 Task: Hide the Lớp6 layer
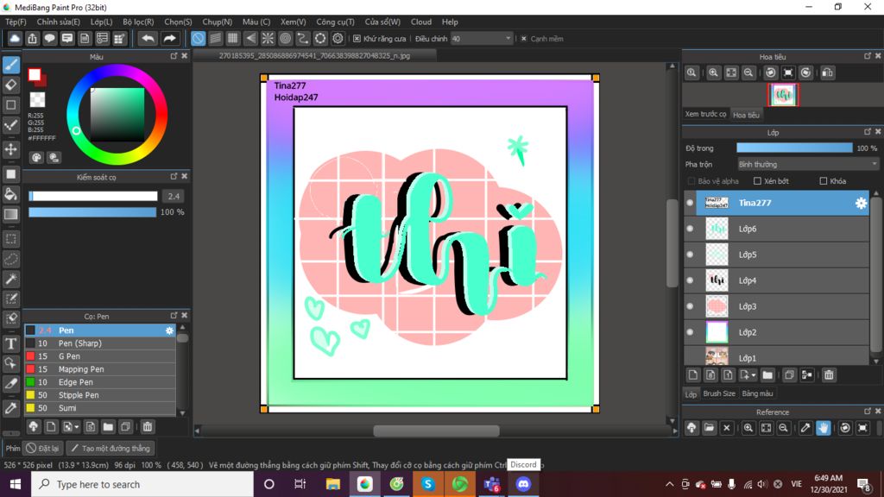point(690,229)
